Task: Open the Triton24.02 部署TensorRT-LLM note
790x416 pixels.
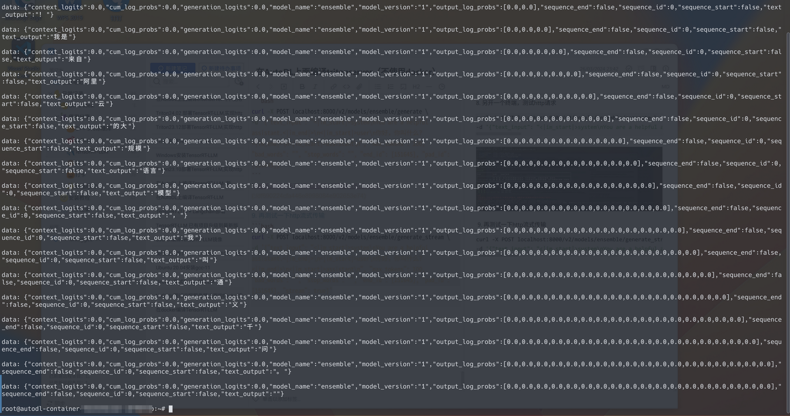Action: (x=199, y=113)
